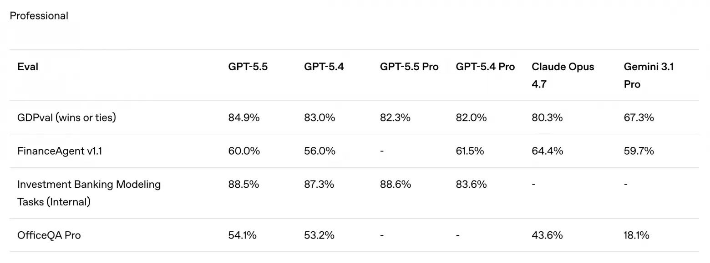Select the 43.6% Claude OfficeQA score
The height and width of the screenshot is (263, 710).
[547, 235]
